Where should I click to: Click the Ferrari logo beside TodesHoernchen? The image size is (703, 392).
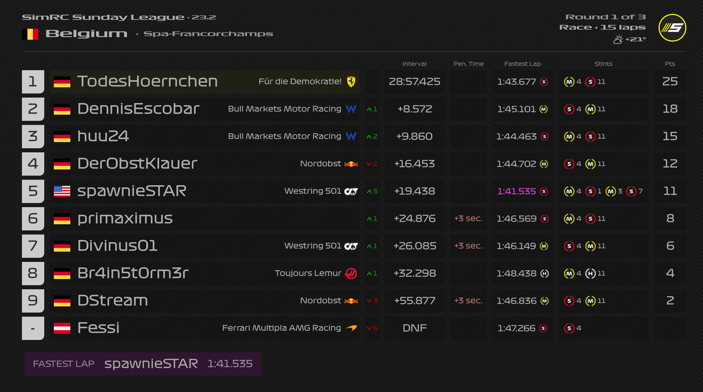point(351,82)
